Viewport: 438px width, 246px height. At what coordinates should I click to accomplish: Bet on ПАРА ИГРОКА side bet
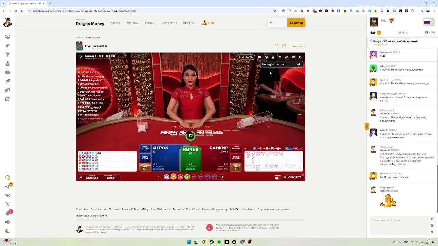[x=145, y=149]
